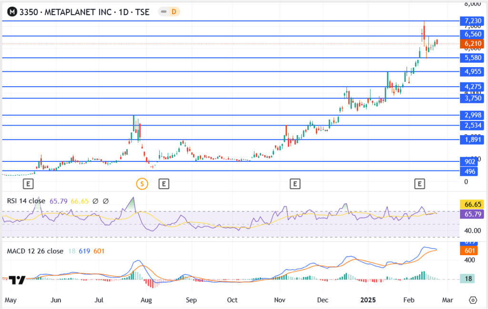Screen dimensions: 488x309
Task: Open the earnings E marker in August
Action: click(163, 183)
